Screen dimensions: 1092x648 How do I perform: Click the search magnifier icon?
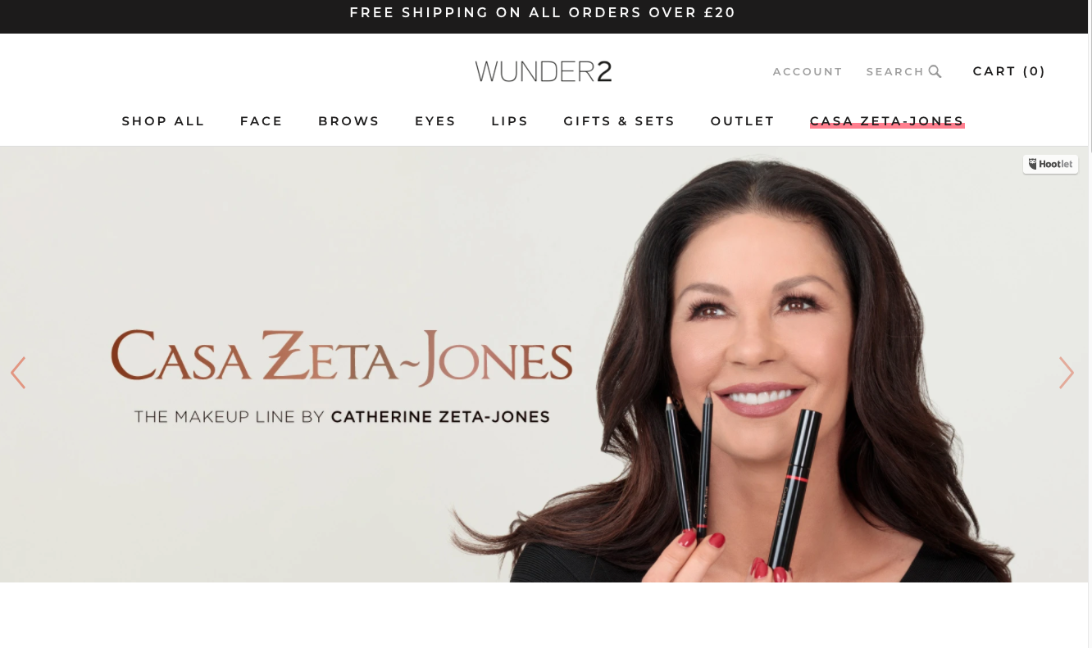pyautogui.click(x=935, y=71)
